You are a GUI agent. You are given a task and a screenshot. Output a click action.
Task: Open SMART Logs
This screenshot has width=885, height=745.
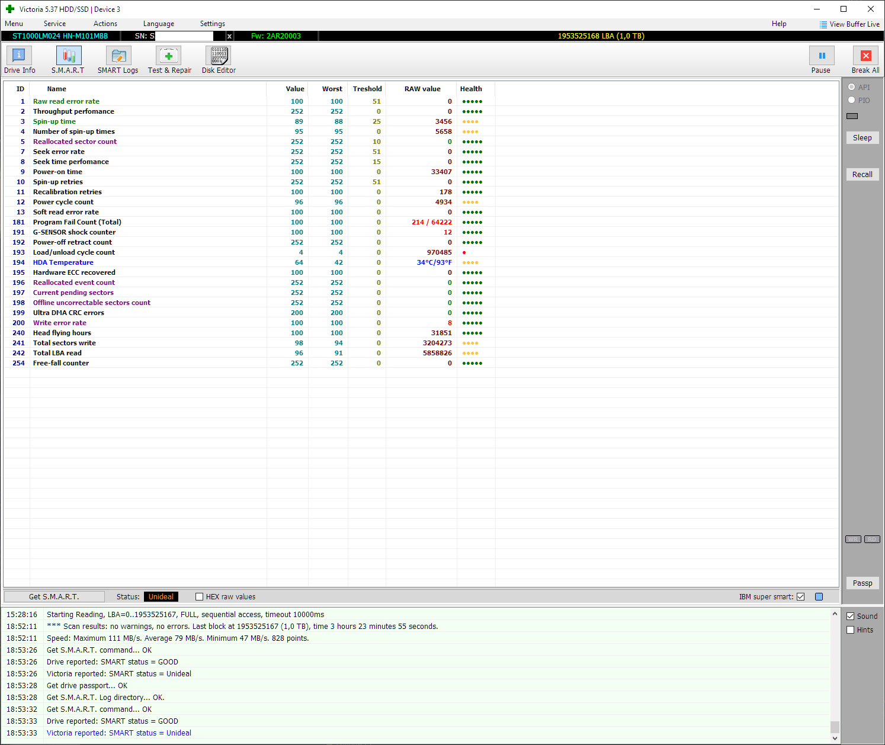tap(118, 60)
